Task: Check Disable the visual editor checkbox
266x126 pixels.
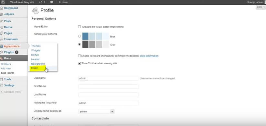Action: pos(80,27)
